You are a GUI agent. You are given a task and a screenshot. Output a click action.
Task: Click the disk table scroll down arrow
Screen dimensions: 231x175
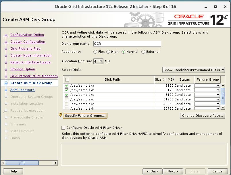pyautogui.click(x=223, y=107)
